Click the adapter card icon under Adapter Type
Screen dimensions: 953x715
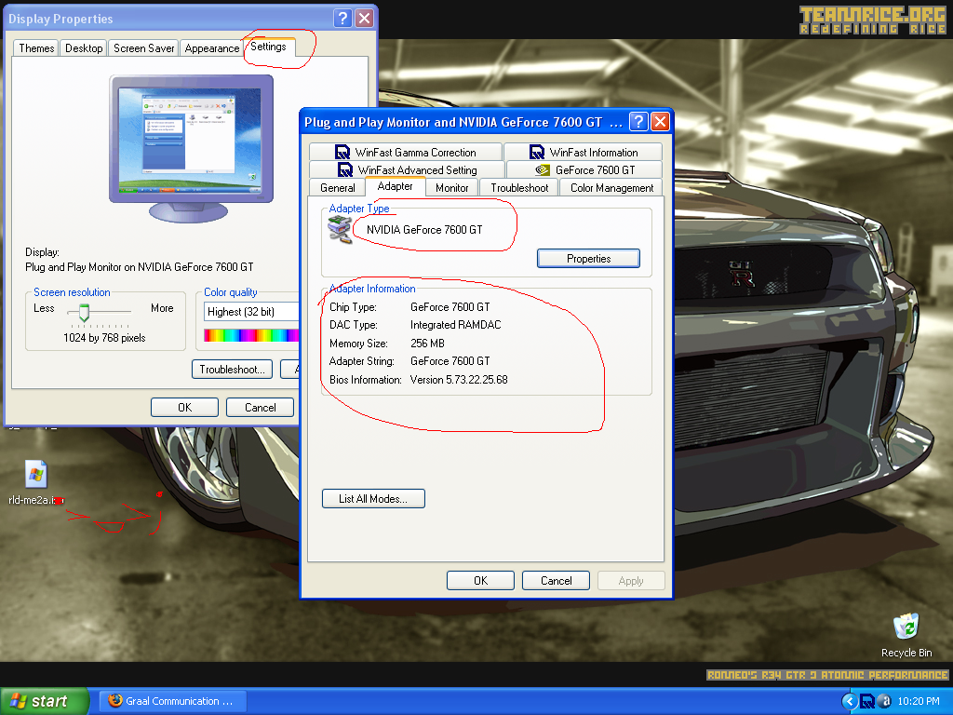coord(340,231)
